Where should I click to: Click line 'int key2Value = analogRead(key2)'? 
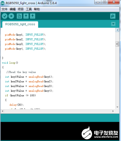tap(29, 81)
